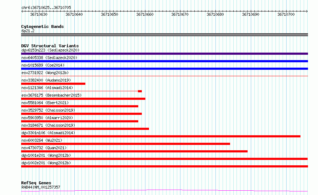Screen dimensions: 318x195
Task: Click the RAB44|NM_001257357 gene label
Action: tap(41, 187)
